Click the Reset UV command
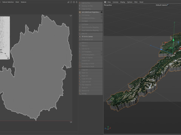Viewport: 181px width, 135px height. point(90,76)
